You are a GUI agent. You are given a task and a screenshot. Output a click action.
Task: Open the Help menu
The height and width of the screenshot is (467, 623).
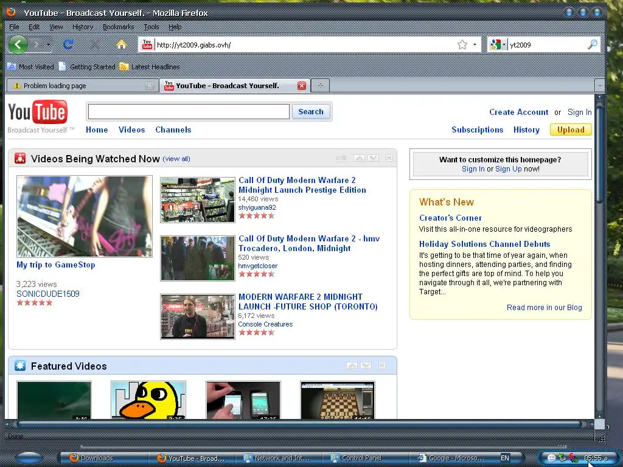pos(175,27)
